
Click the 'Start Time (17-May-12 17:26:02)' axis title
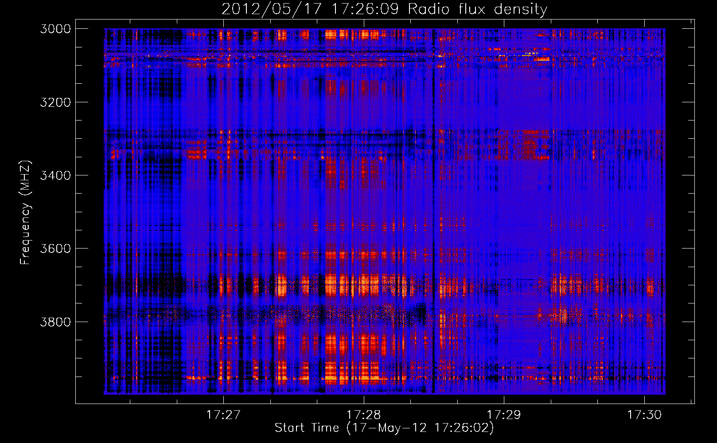coord(384,428)
